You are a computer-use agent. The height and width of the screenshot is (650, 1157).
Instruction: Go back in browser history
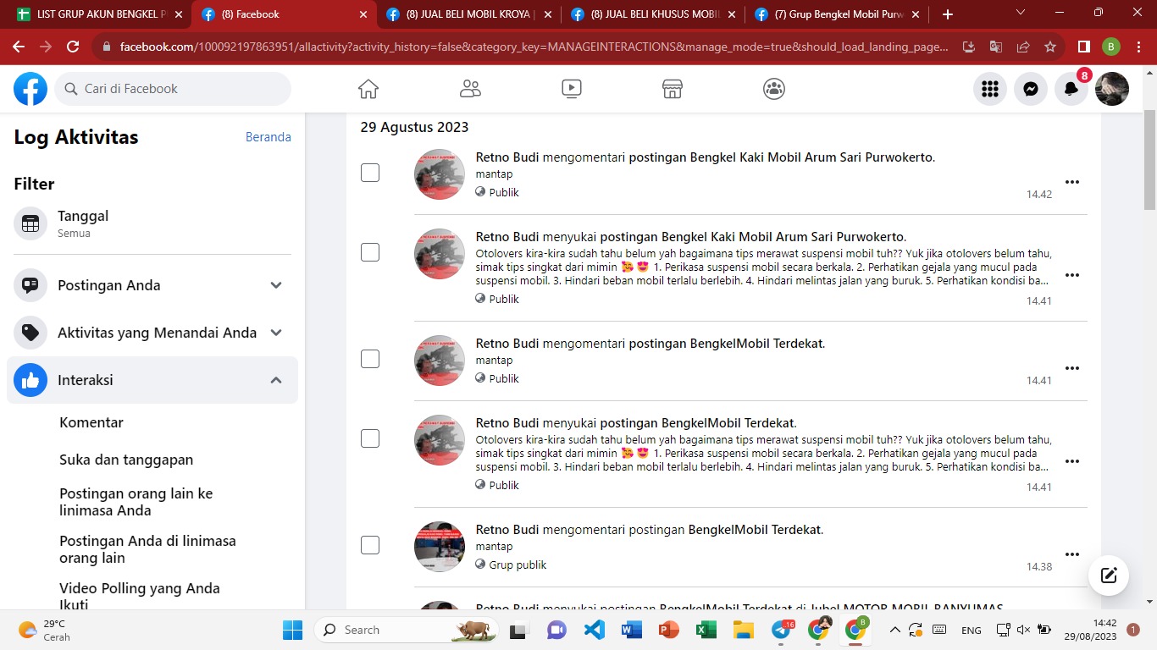(19, 47)
